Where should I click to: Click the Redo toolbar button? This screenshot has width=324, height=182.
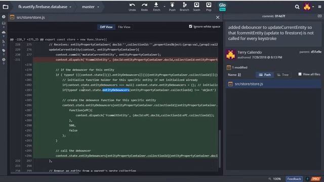pyautogui.click(x=144, y=7)
